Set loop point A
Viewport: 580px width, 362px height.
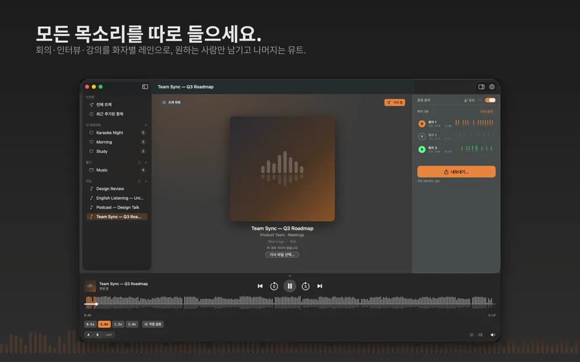88,335
